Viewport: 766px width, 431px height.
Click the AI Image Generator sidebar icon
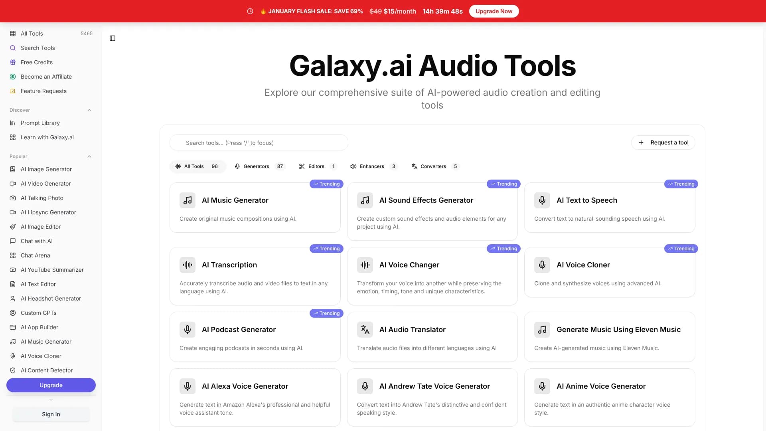pos(13,169)
